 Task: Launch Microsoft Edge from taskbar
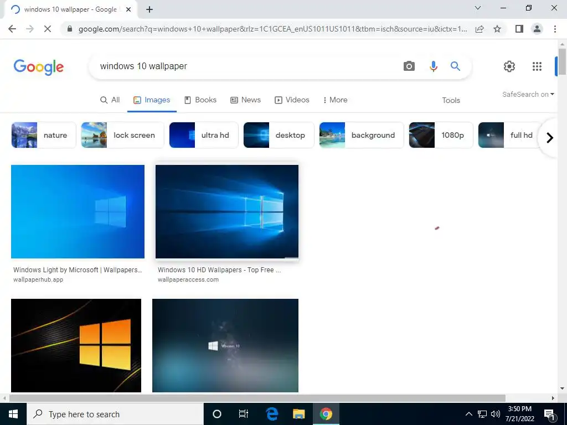click(271, 414)
